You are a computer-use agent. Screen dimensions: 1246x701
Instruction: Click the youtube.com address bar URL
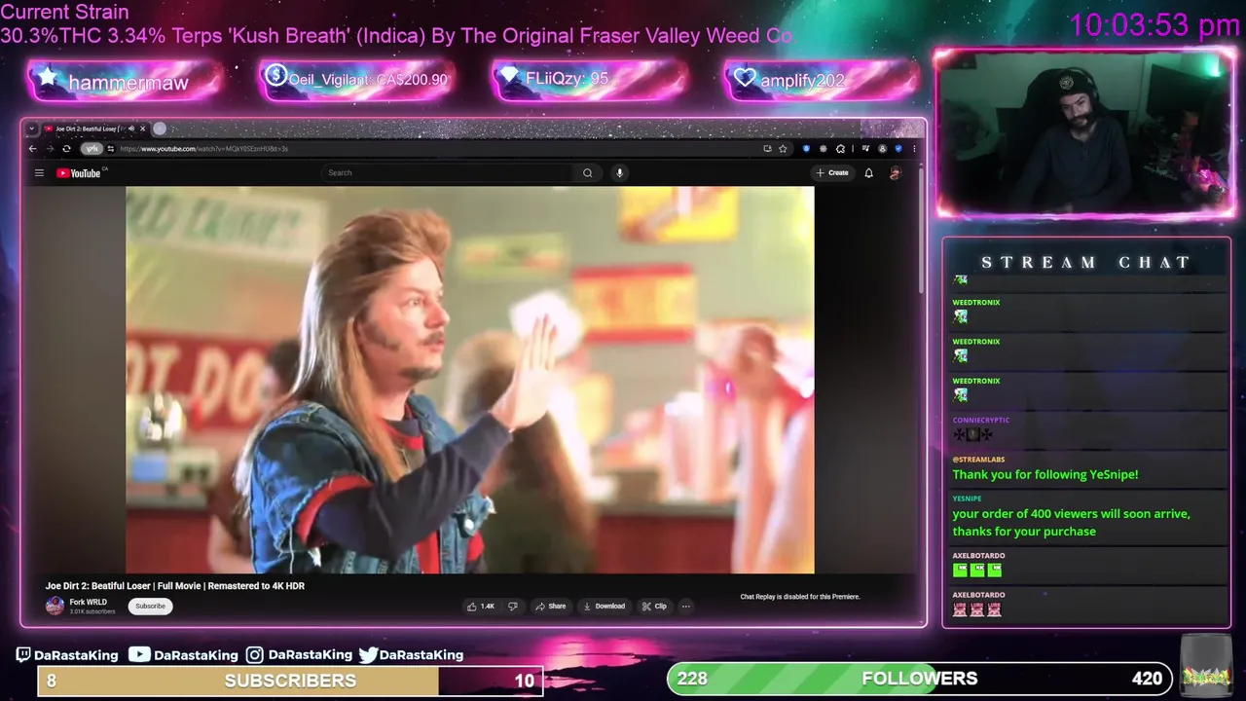(x=203, y=149)
